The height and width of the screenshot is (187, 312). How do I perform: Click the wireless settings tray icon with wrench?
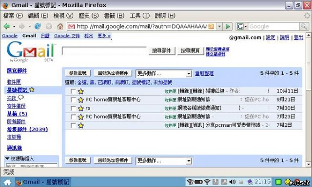[190, 182]
